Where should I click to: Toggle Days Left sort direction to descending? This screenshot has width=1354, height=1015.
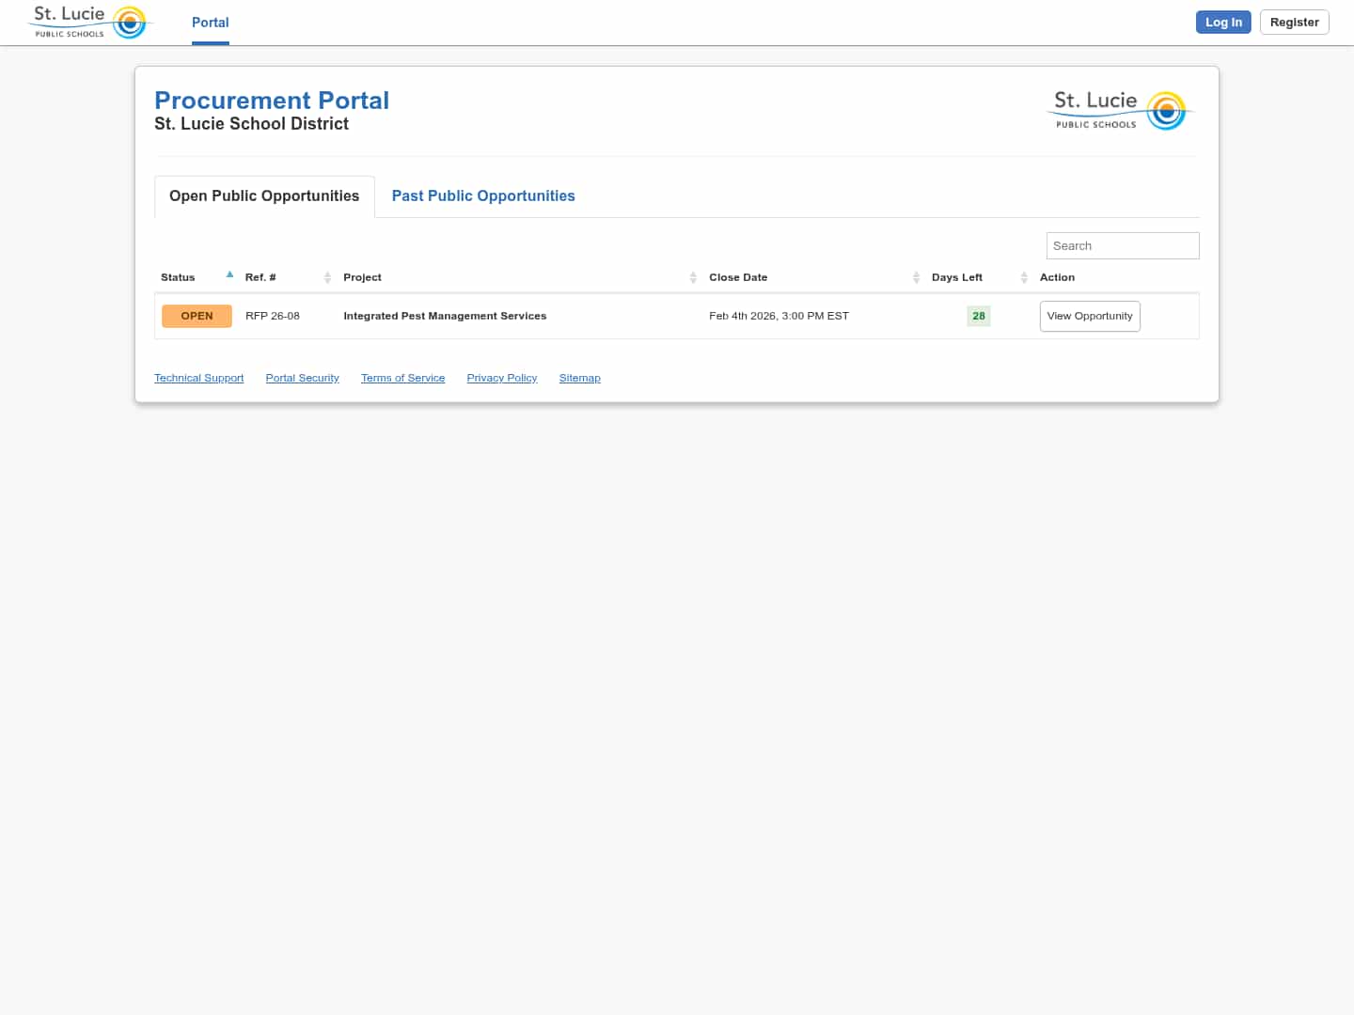pyautogui.click(x=1024, y=277)
